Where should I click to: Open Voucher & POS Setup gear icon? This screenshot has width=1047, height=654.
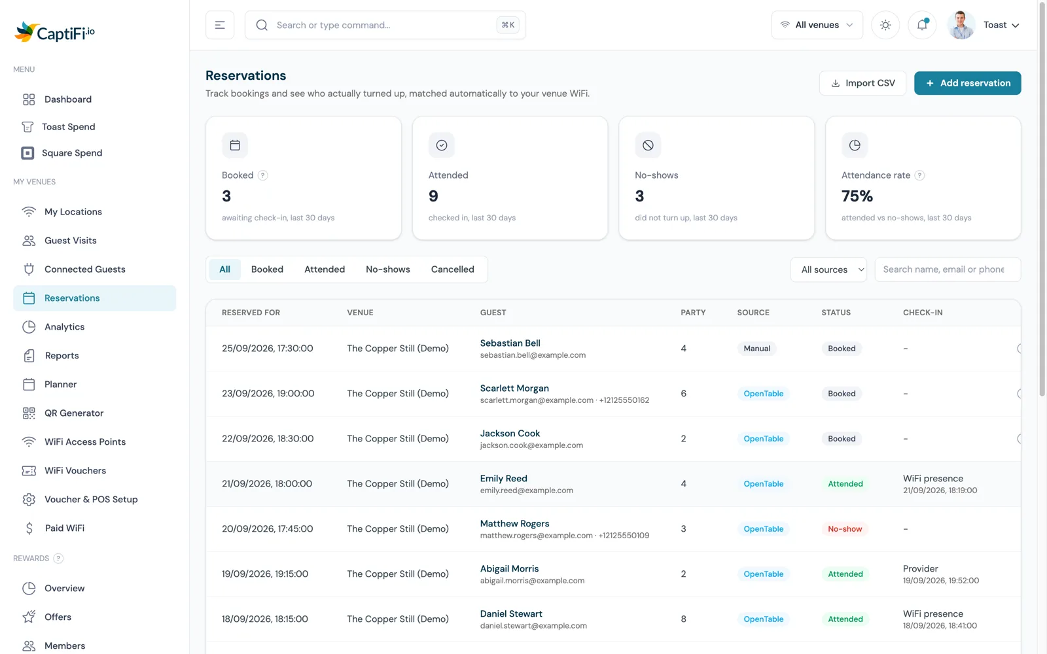tap(29, 500)
